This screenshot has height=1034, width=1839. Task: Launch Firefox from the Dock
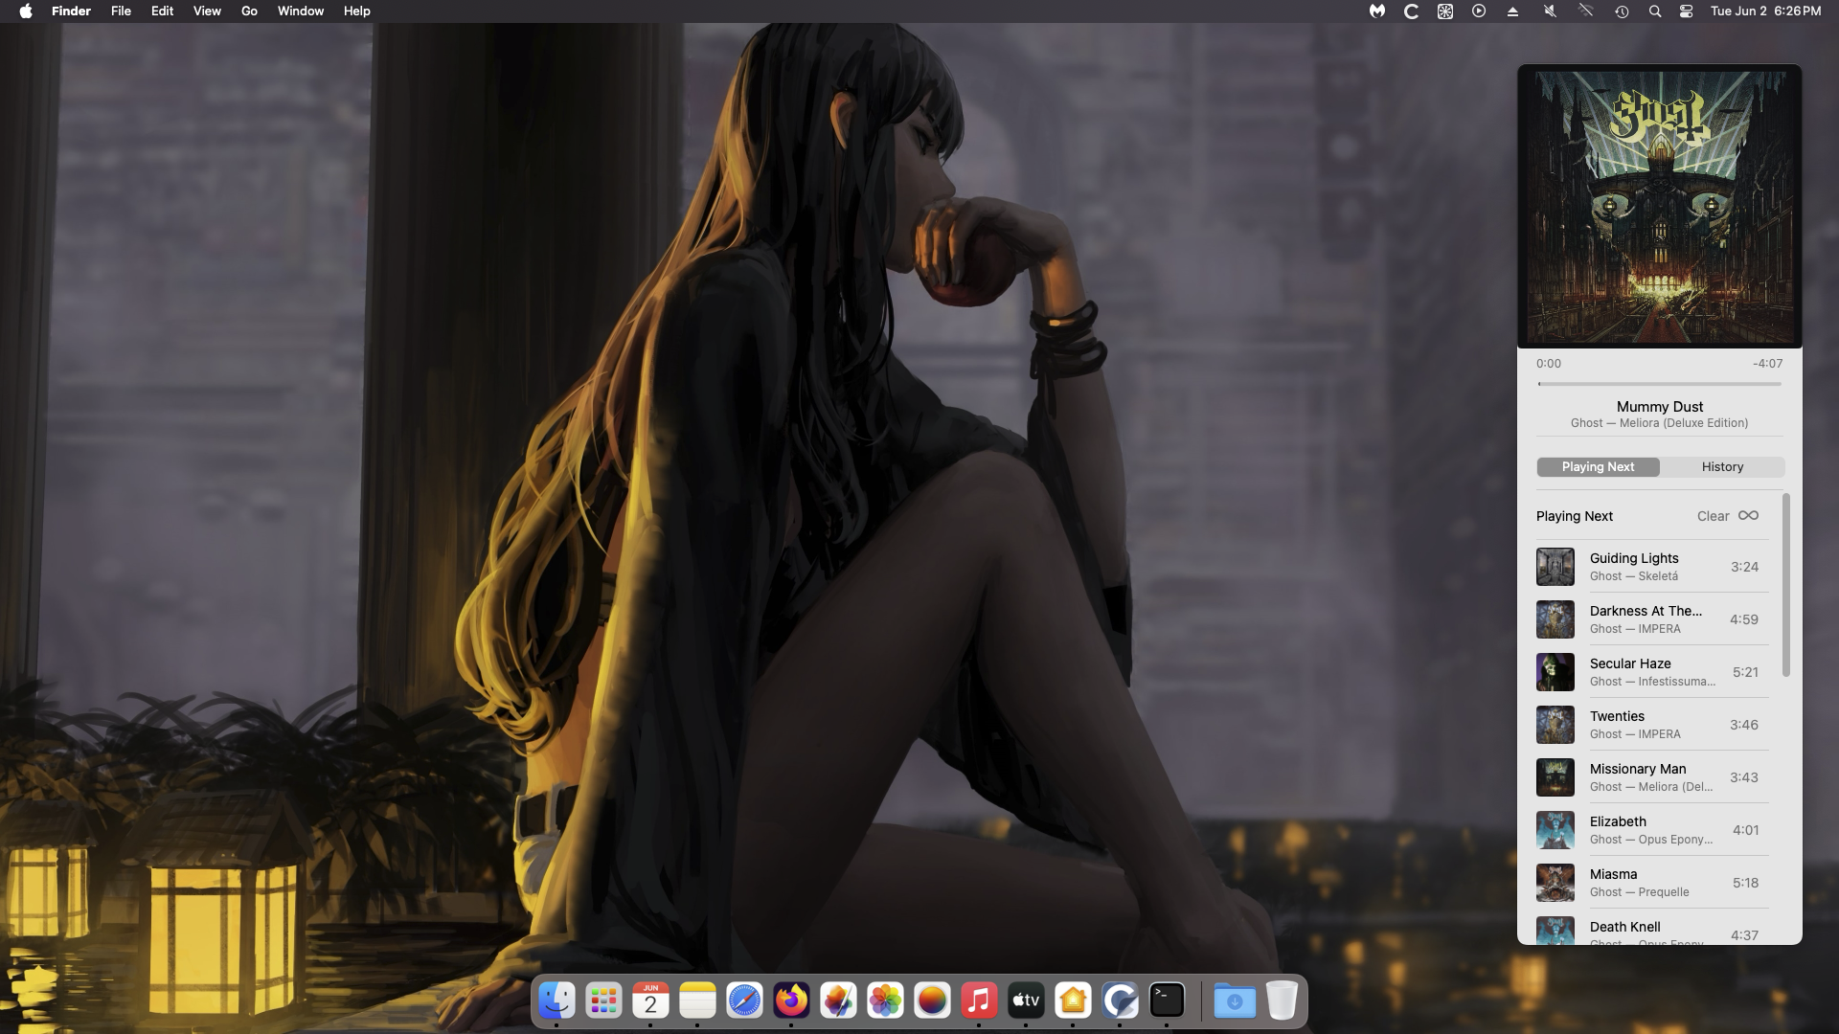(x=791, y=1001)
